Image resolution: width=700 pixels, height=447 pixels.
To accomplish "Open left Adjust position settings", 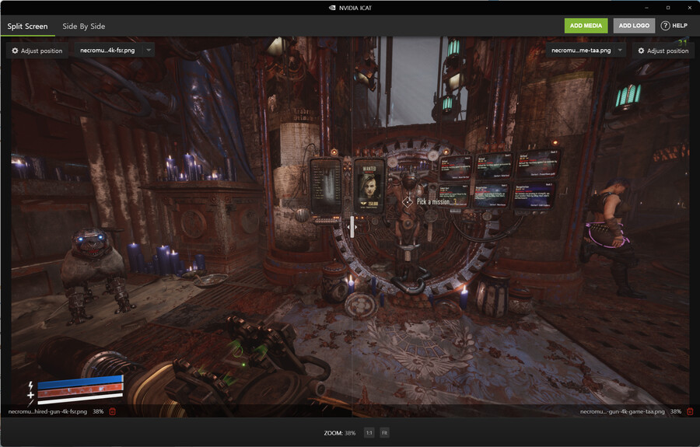I will pyautogui.click(x=37, y=51).
